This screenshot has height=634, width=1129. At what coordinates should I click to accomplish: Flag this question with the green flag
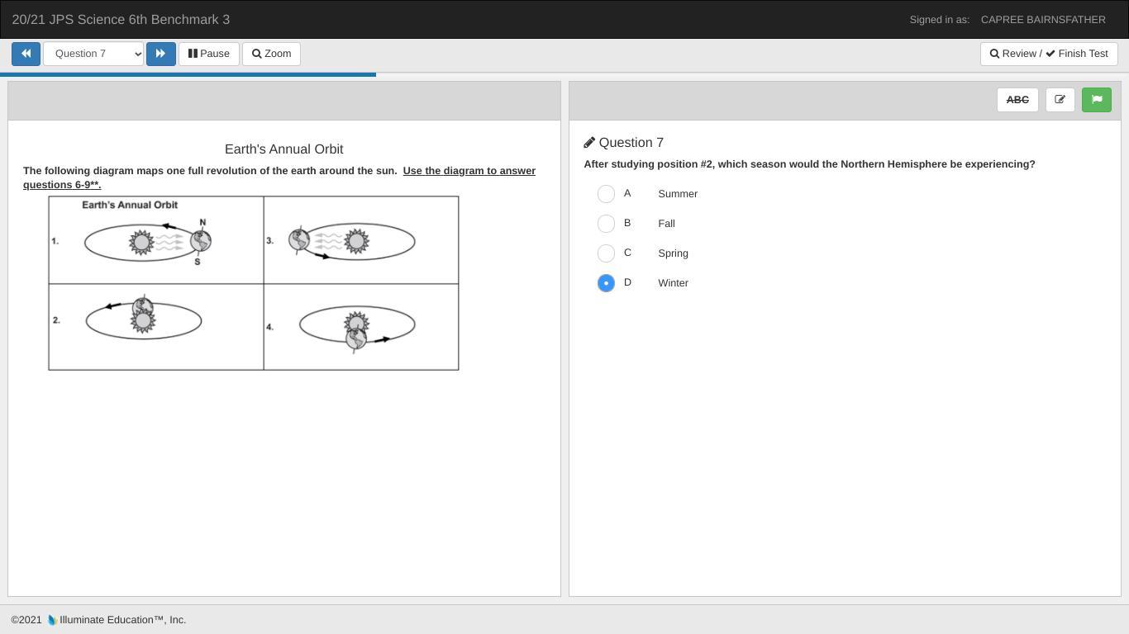1096,100
